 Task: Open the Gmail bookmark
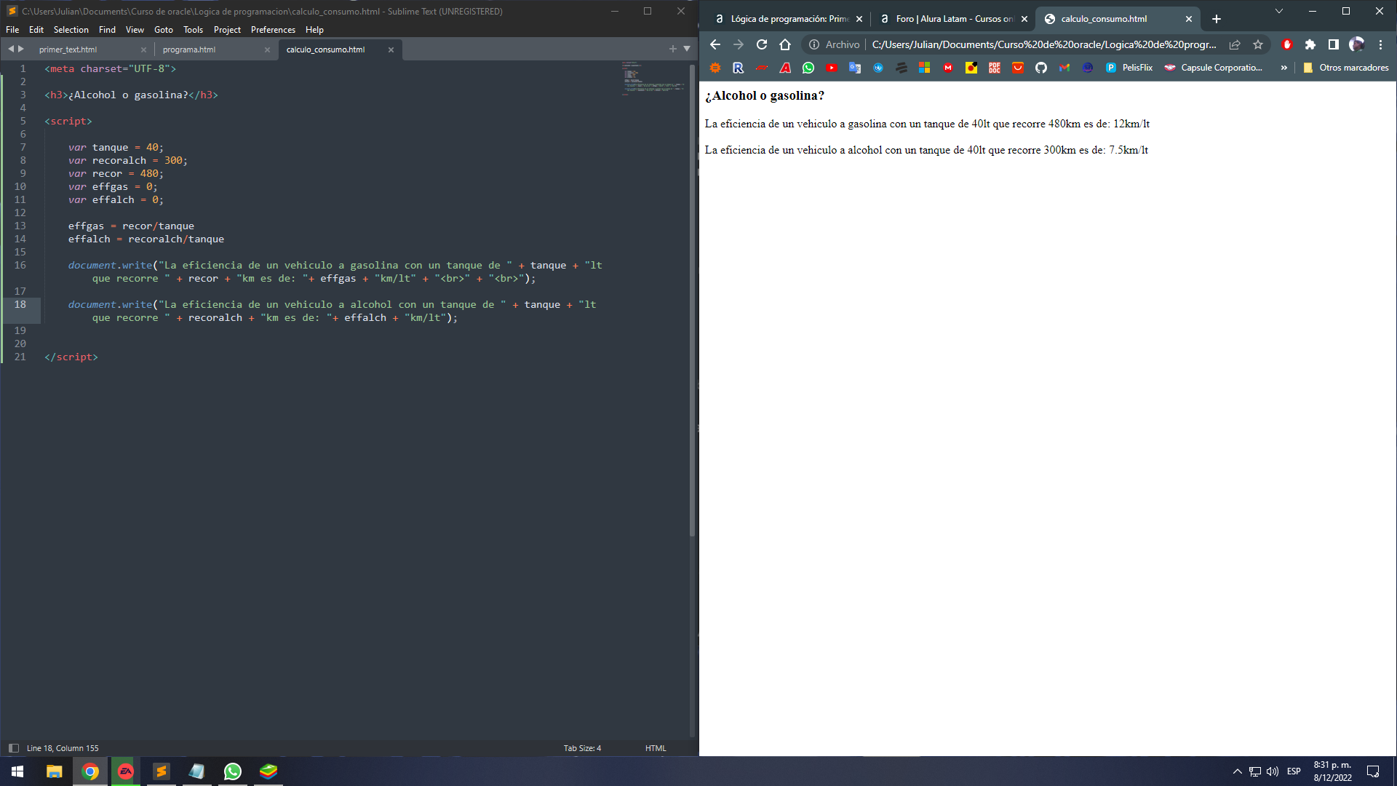1064,68
